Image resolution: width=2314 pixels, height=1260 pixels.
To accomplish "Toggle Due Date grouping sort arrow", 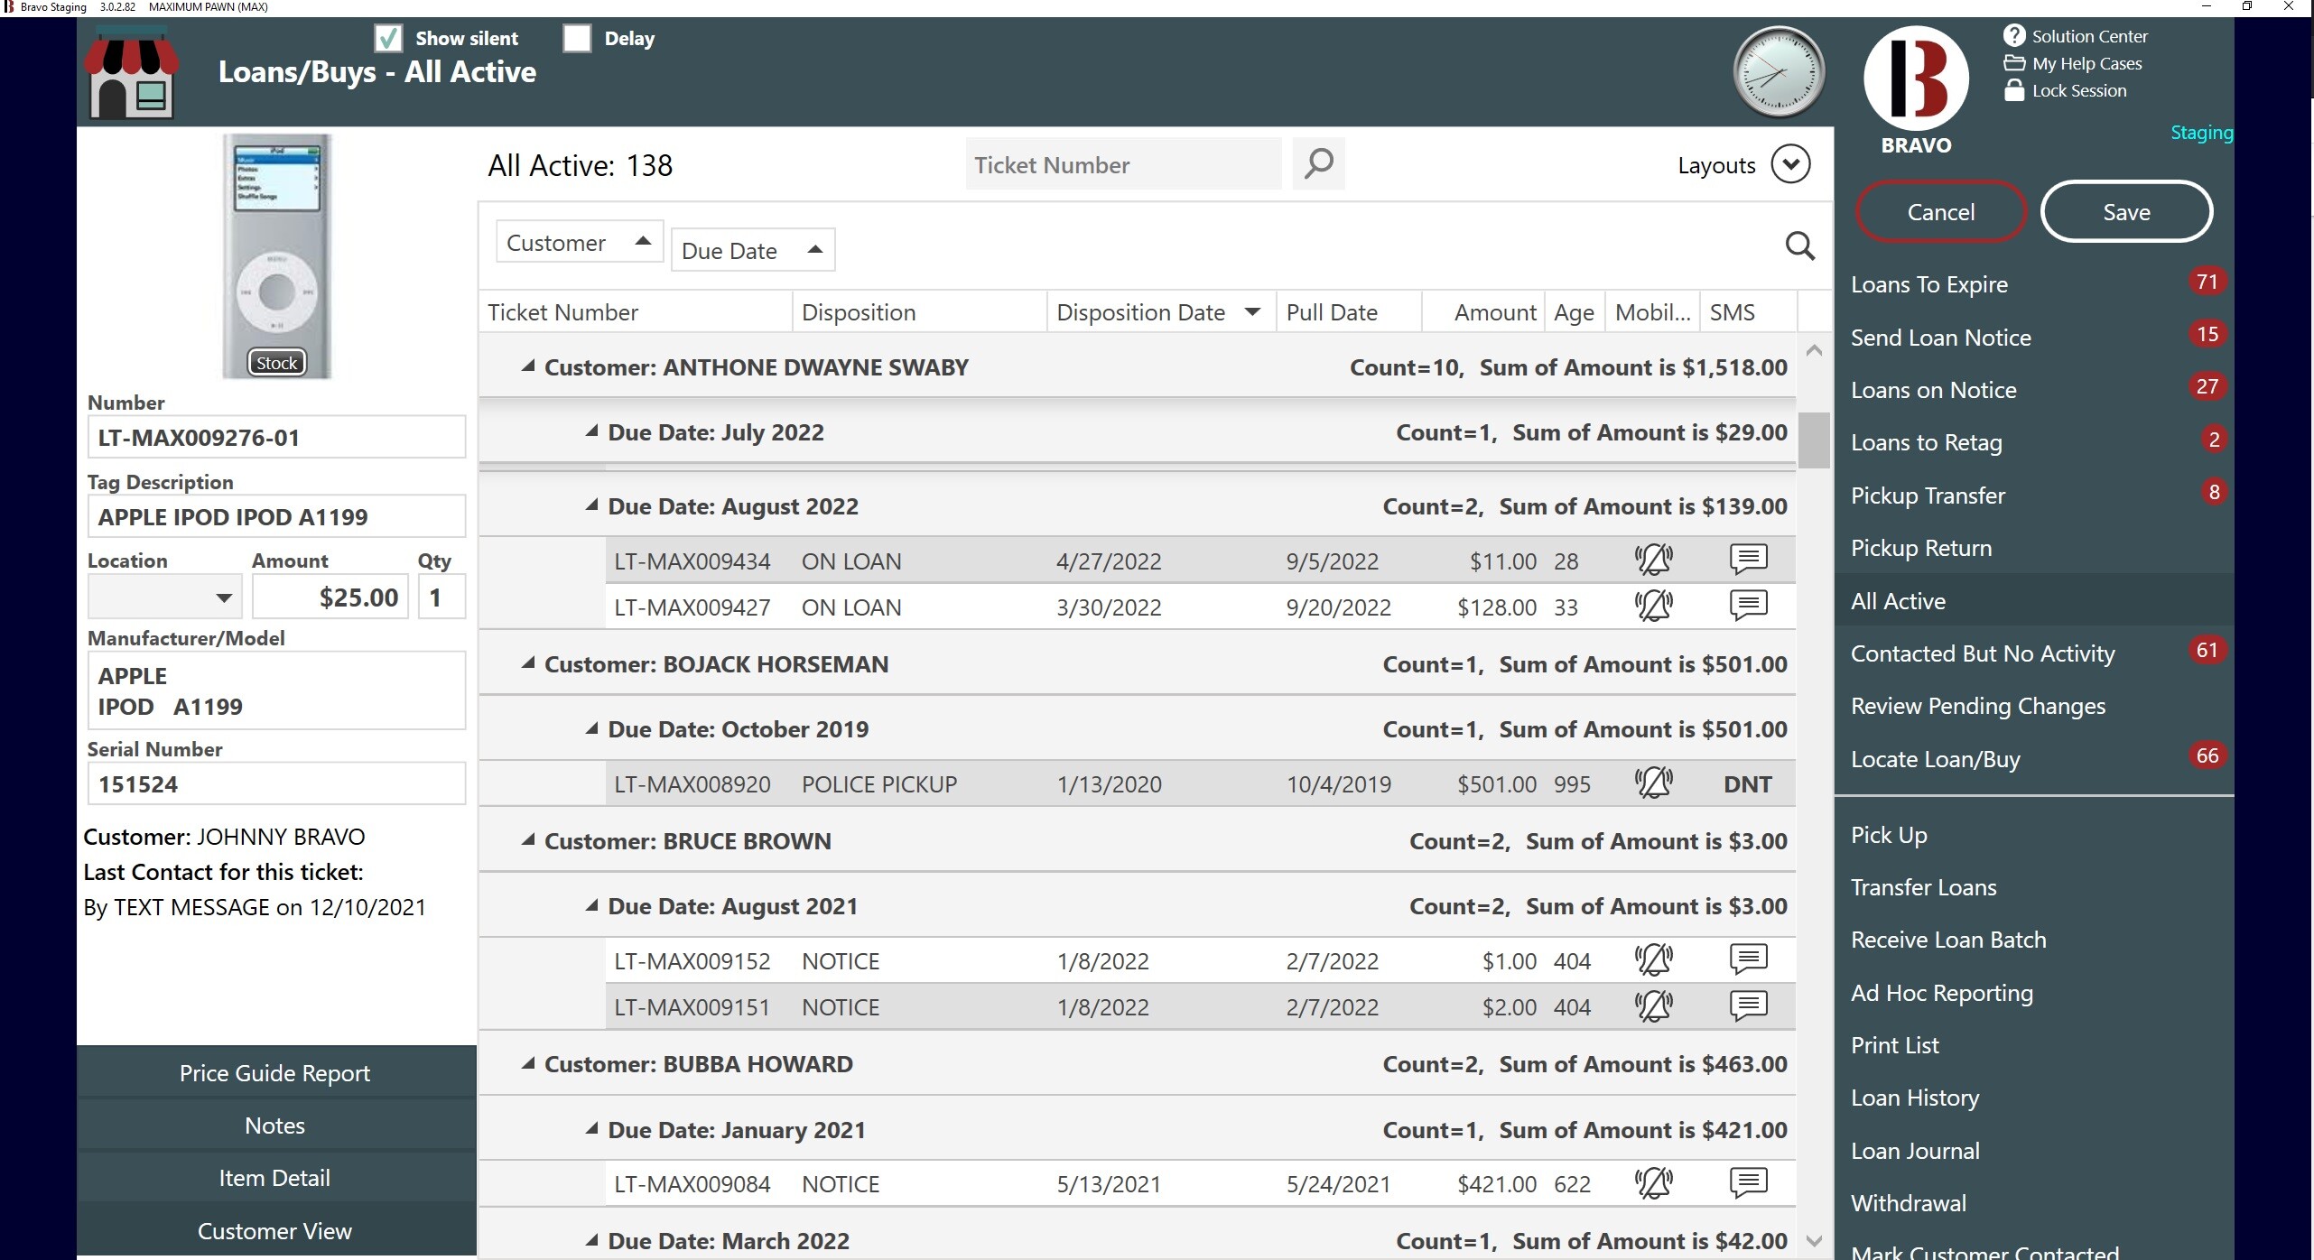I will 814,249.
